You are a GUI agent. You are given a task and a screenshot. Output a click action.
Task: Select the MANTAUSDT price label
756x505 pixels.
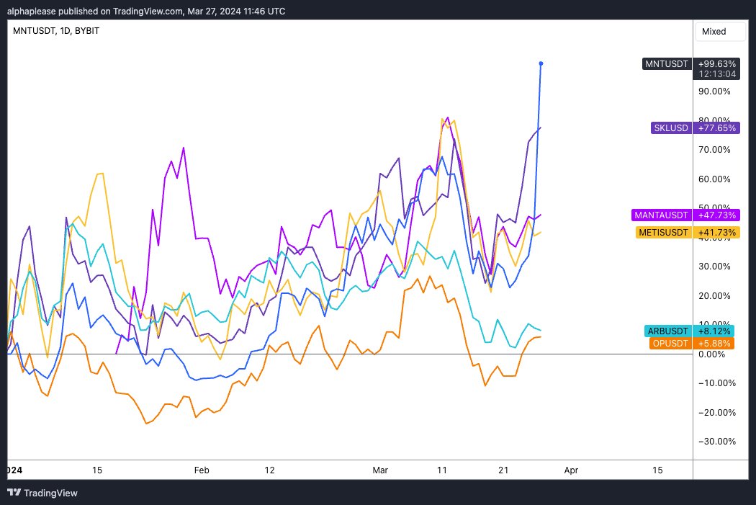point(661,215)
